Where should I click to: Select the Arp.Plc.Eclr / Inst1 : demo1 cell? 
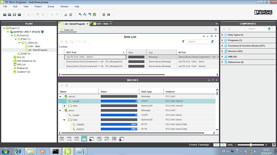(95, 57)
